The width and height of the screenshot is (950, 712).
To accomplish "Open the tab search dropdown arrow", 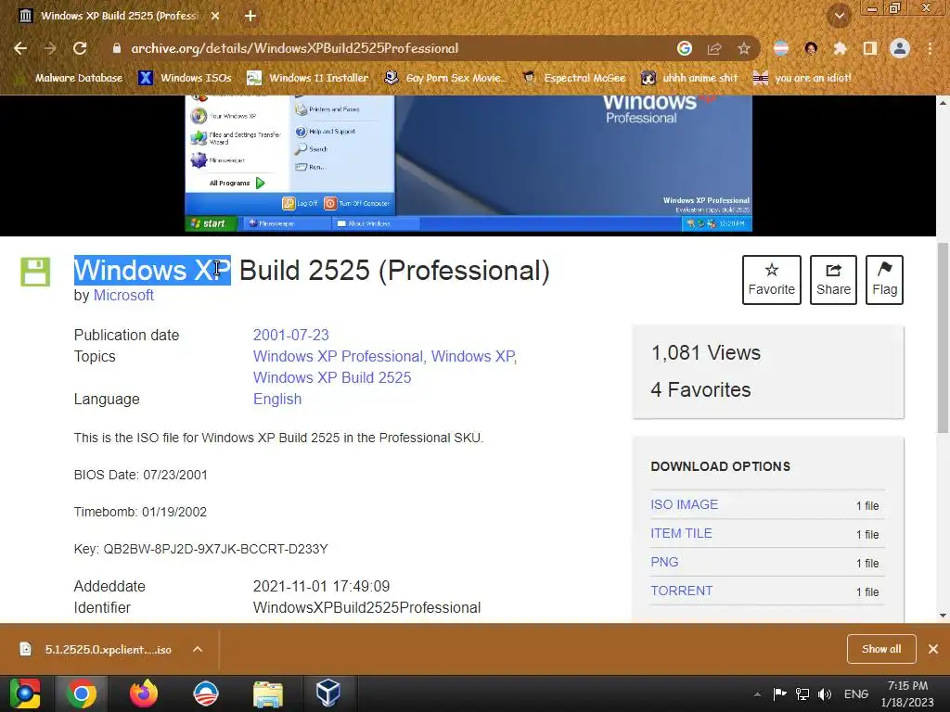I will tap(840, 16).
